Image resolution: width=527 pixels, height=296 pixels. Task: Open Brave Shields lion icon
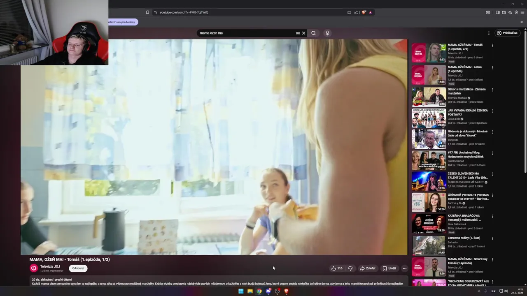tap(364, 12)
